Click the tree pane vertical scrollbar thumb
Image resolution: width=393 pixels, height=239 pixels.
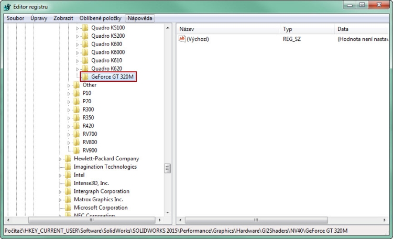pos(168,168)
